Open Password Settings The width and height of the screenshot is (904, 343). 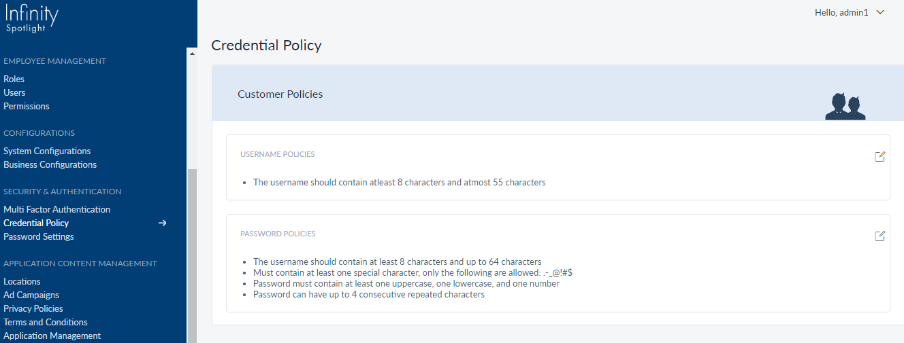pyautogui.click(x=39, y=236)
